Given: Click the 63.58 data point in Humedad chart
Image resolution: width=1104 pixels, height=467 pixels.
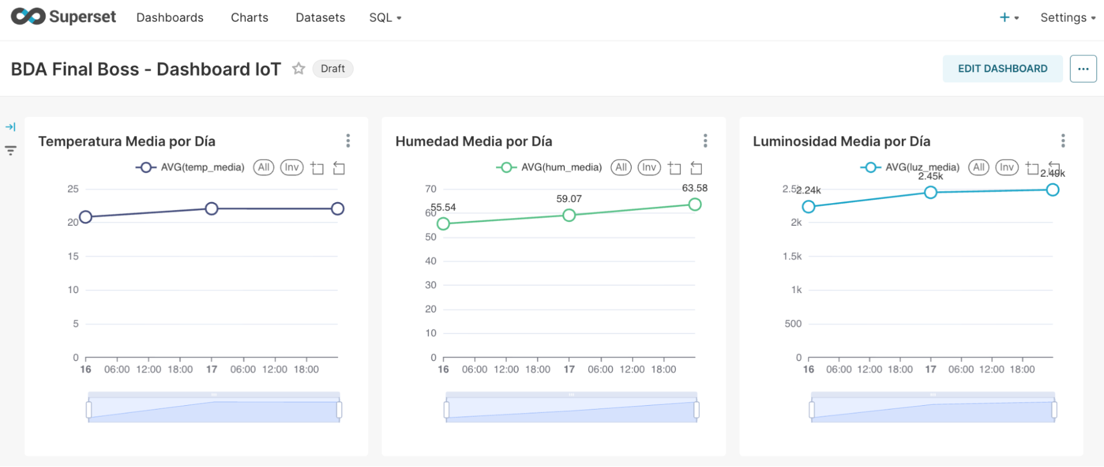Looking at the screenshot, I should click(x=695, y=205).
